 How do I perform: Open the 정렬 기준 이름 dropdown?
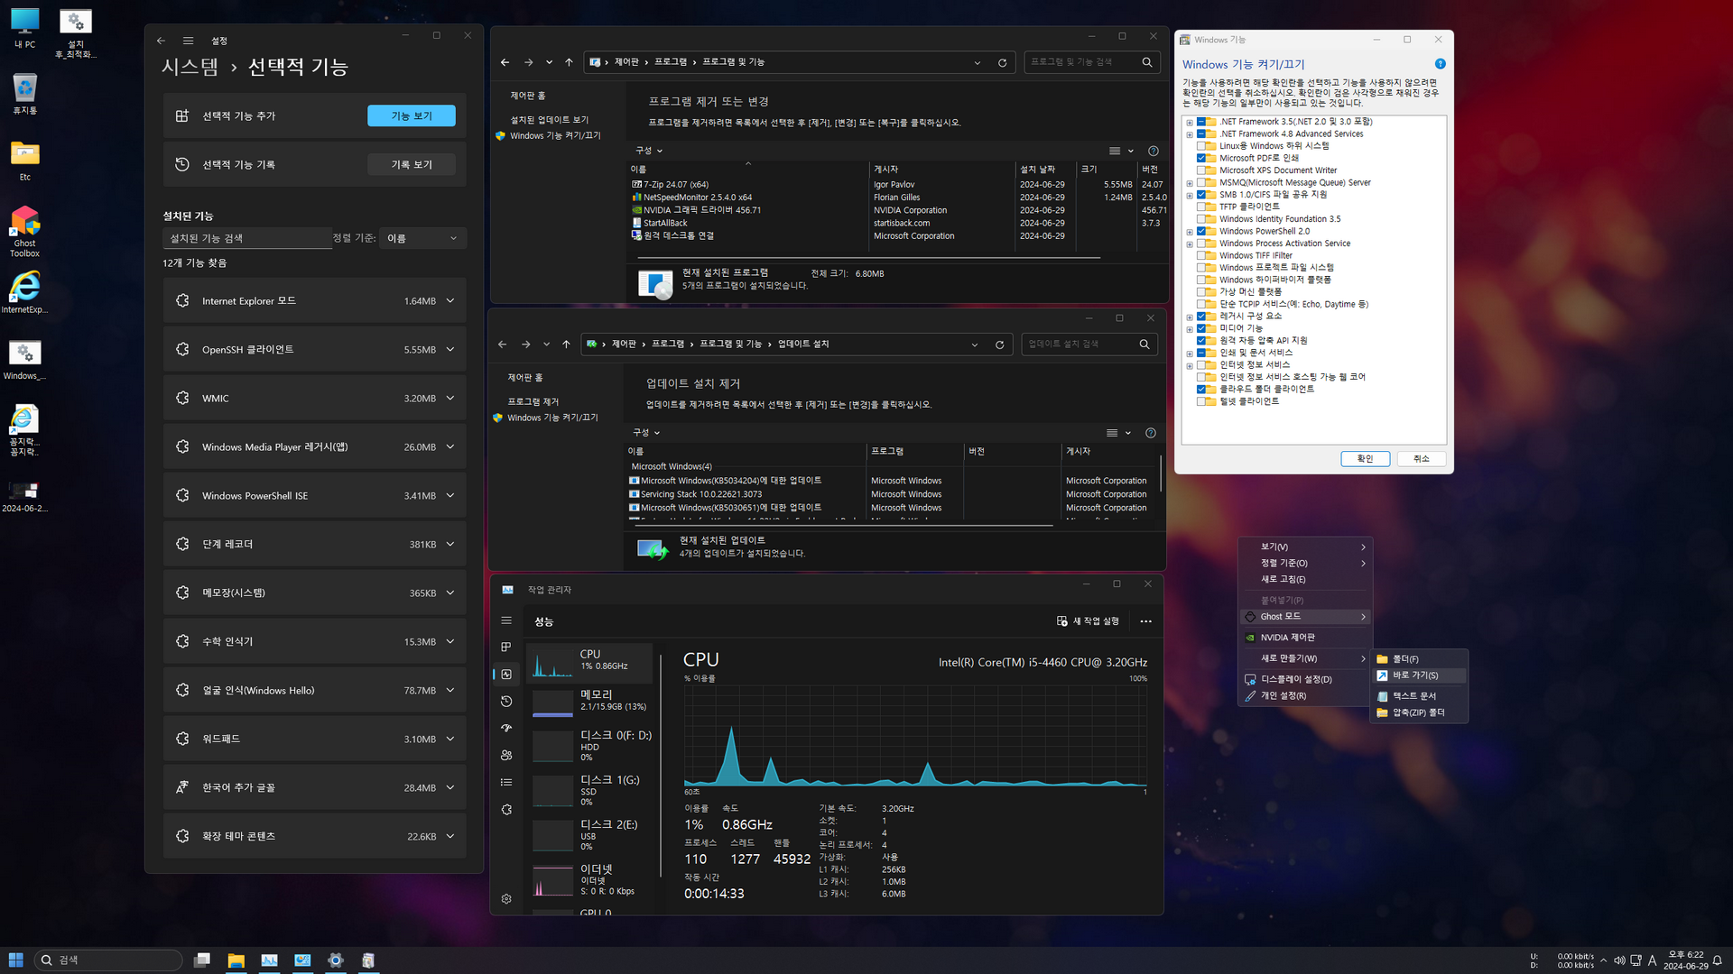click(422, 238)
